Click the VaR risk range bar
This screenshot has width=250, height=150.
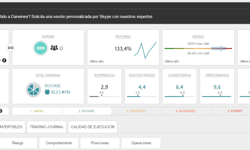(198, 48)
